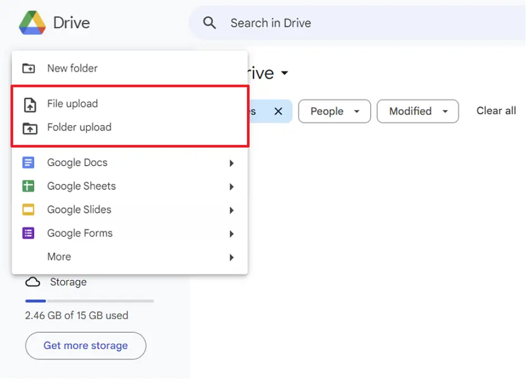Click the Folder upload icon
The image size is (526, 379).
tap(30, 128)
